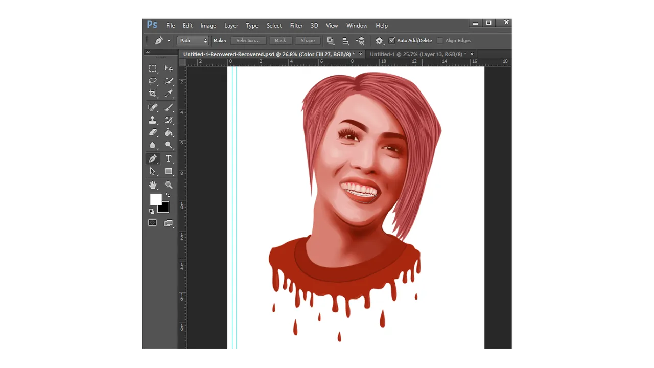654x368 pixels.
Task: Select the Blur tool
Action: (153, 145)
